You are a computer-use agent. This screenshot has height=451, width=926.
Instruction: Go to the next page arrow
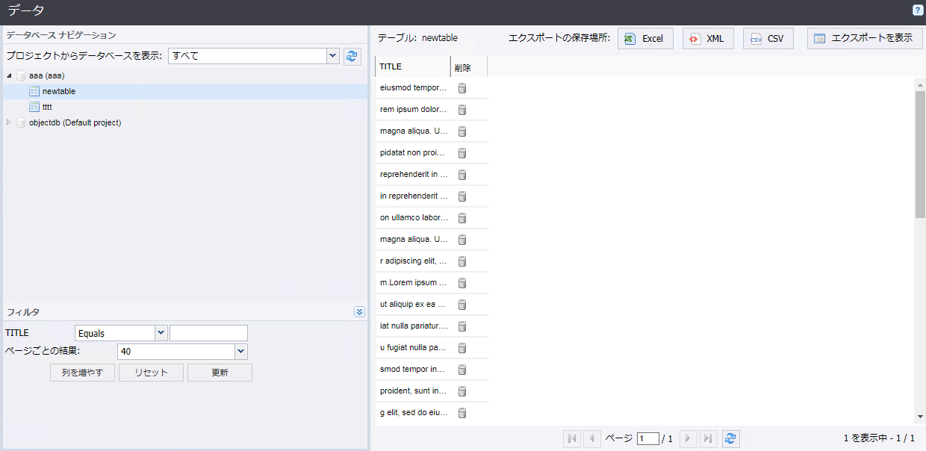click(x=688, y=439)
